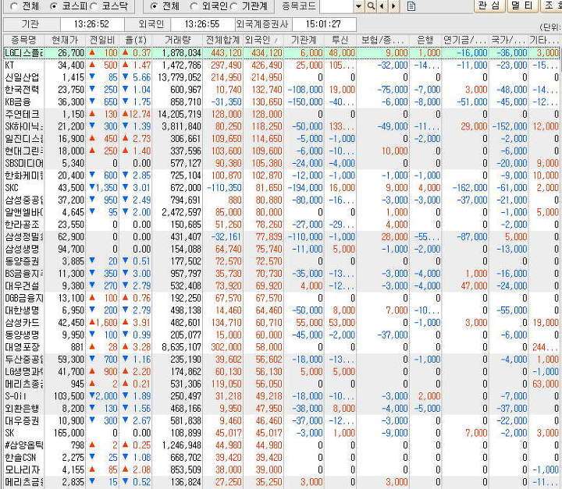The width and height of the screenshot is (562, 489).
Task: Click the 외국인 time value 13:26:55
Action: [202, 24]
